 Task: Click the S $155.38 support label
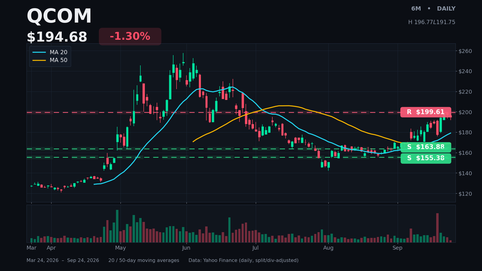point(426,158)
